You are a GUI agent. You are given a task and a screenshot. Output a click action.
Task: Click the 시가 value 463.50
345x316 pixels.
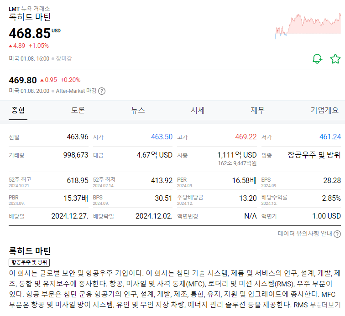(x=162, y=137)
